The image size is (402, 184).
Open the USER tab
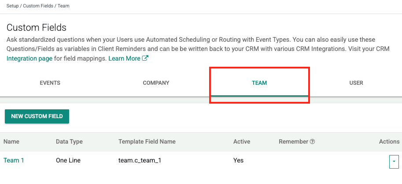356,83
